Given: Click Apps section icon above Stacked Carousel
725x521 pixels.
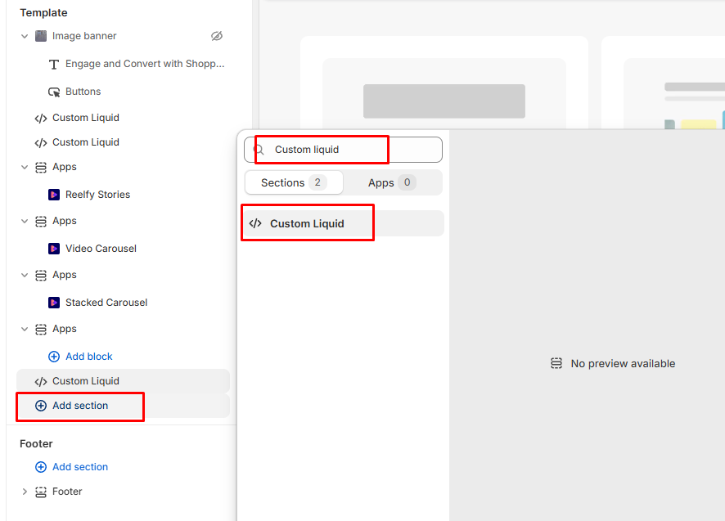Looking at the screenshot, I should click(x=41, y=275).
